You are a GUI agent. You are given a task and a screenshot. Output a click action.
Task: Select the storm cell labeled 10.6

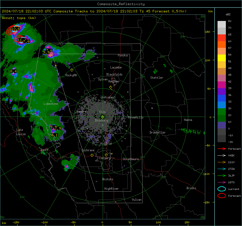(x=15, y=29)
